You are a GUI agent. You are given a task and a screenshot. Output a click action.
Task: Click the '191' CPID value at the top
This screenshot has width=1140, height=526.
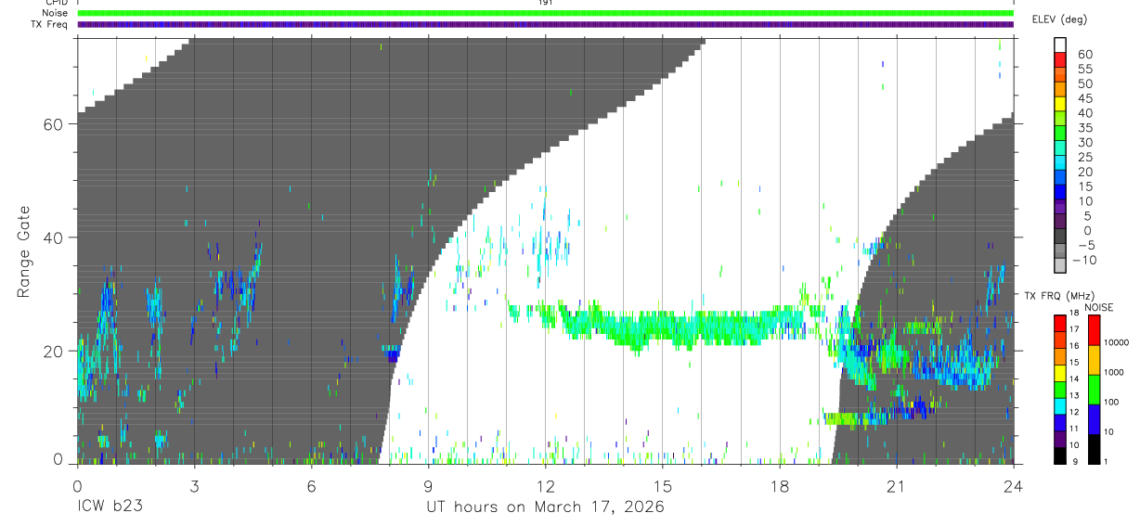(545, 3)
